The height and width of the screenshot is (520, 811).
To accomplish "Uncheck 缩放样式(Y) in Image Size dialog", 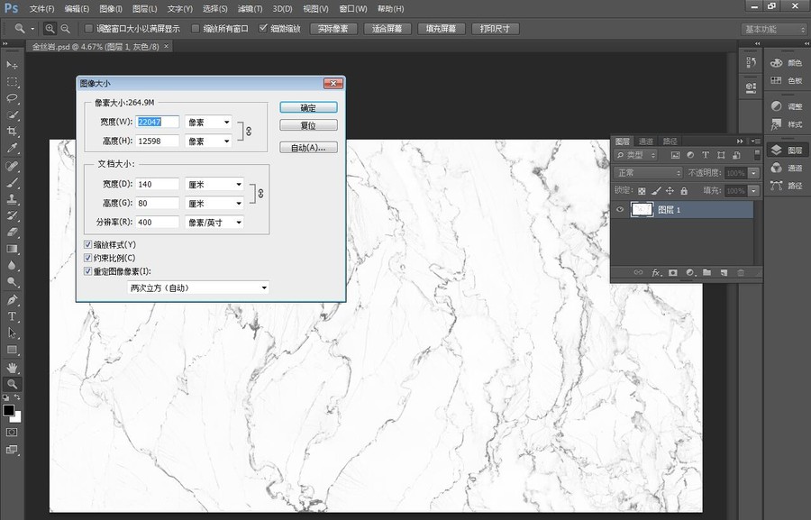I will point(88,244).
